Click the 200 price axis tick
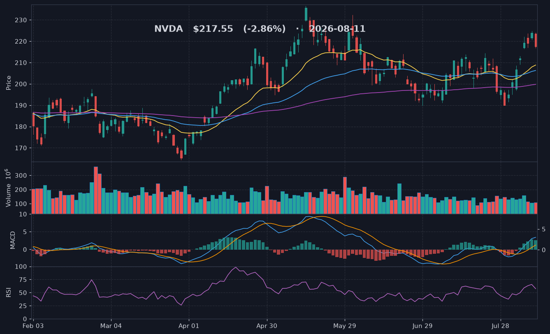550x334 pixels. pos(21,84)
